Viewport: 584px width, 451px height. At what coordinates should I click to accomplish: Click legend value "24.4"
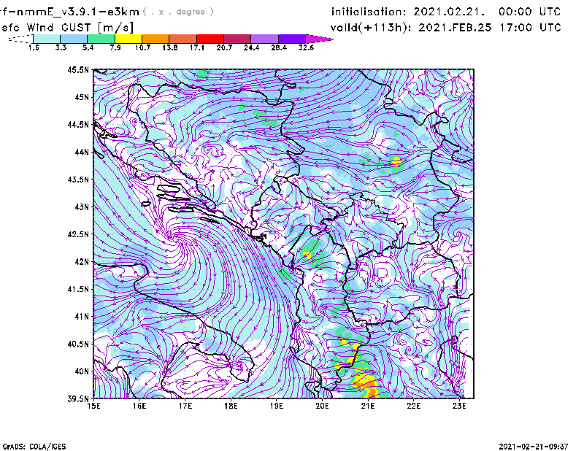pyautogui.click(x=251, y=47)
